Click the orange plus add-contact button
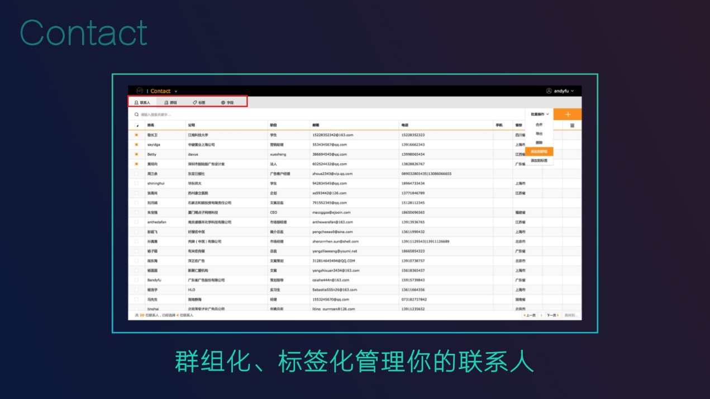The width and height of the screenshot is (710, 399). tap(568, 114)
